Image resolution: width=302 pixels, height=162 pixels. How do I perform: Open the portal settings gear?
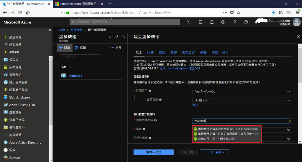pyautogui.click(x=223, y=22)
